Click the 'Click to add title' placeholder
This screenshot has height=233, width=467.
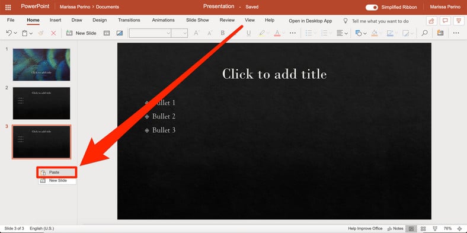click(274, 74)
